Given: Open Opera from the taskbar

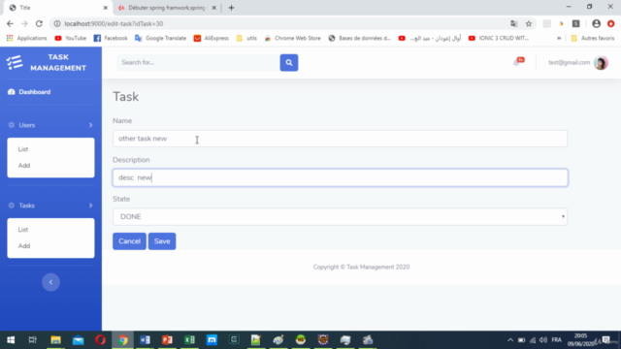Looking at the screenshot, I should 100,340.
